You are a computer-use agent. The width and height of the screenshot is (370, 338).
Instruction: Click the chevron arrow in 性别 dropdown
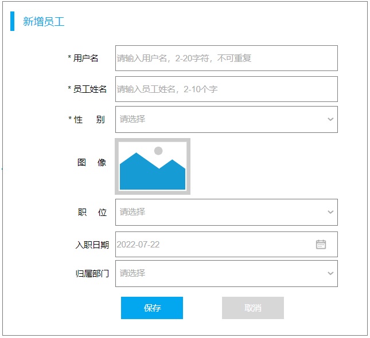[330, 119]
